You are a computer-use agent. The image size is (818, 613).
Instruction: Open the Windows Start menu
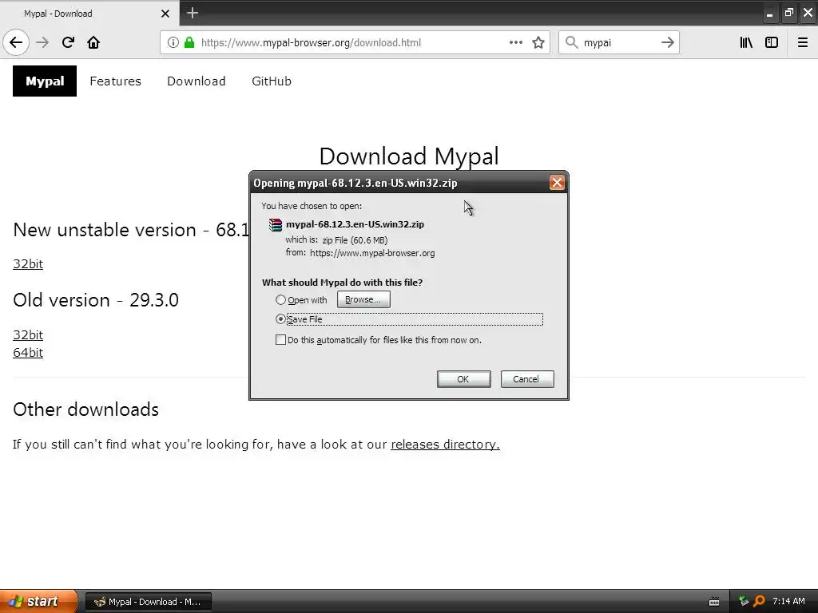(38, 601)
